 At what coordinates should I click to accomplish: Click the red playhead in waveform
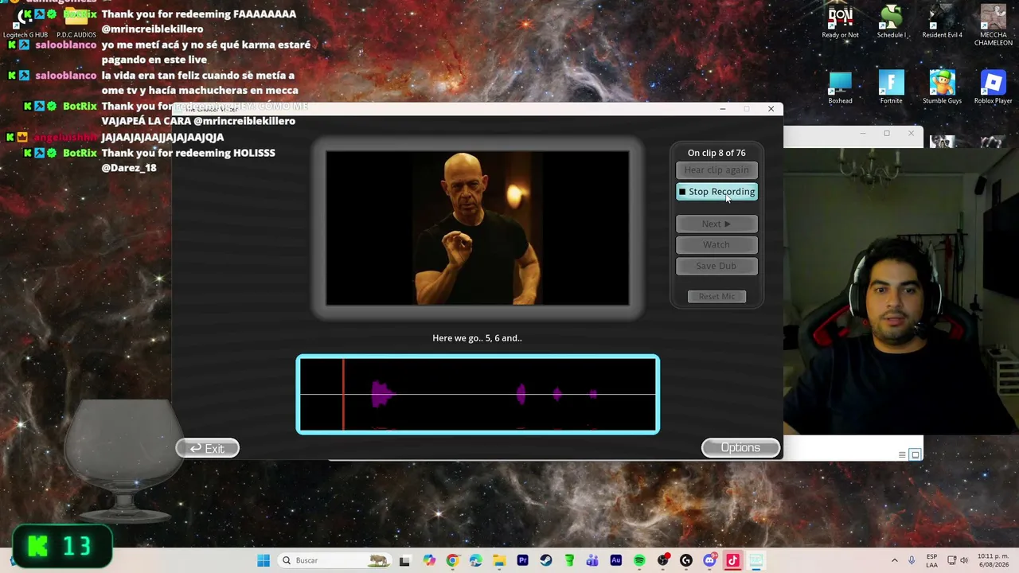343,395
